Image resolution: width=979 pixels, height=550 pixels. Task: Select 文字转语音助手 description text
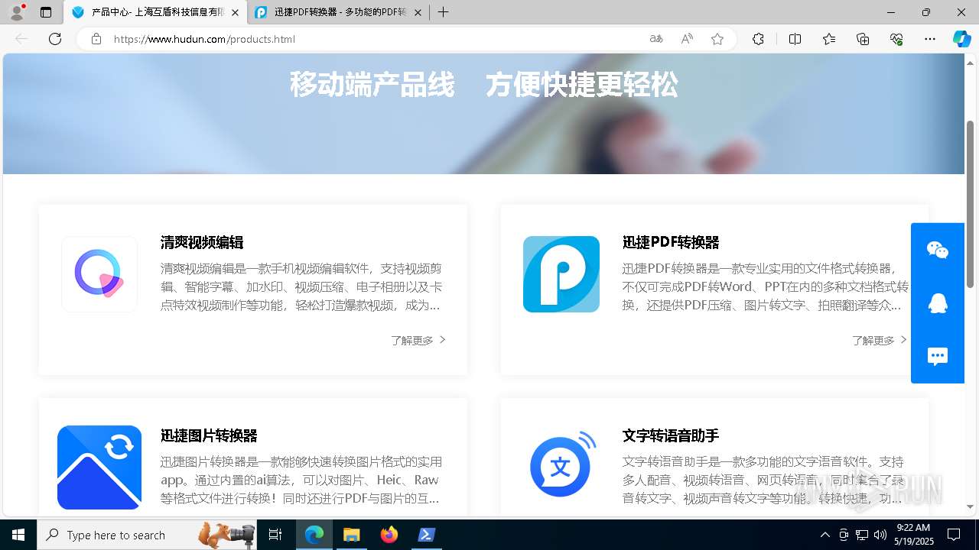[765, 480]
